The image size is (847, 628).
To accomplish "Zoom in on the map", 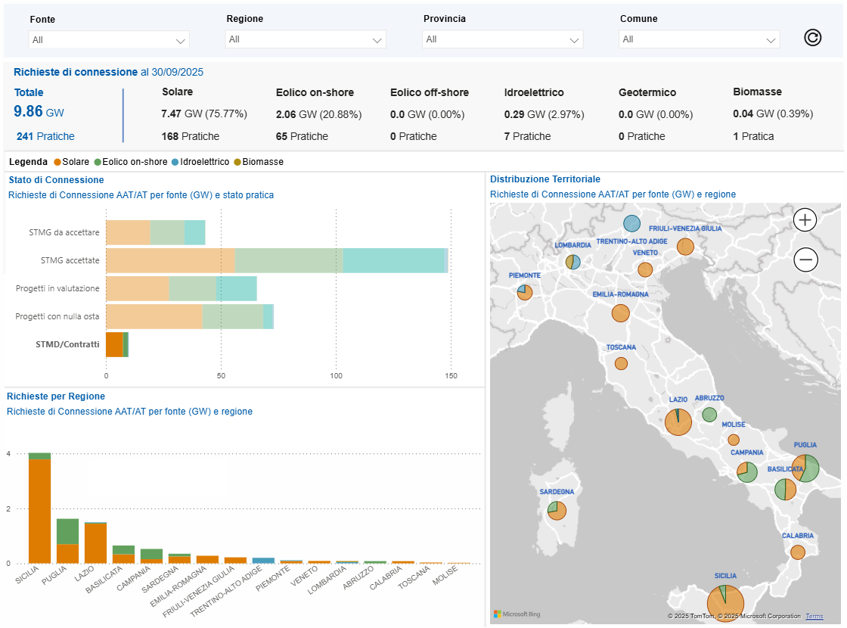I will [x=805, y=220].
